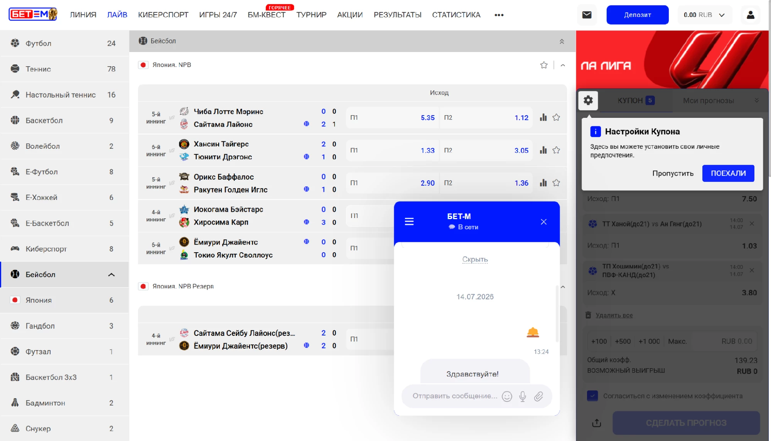Toggle agree with coefficient change checkbox
Image resolution: width=771 pixels, height=441 pixels.
pos(592,396)
